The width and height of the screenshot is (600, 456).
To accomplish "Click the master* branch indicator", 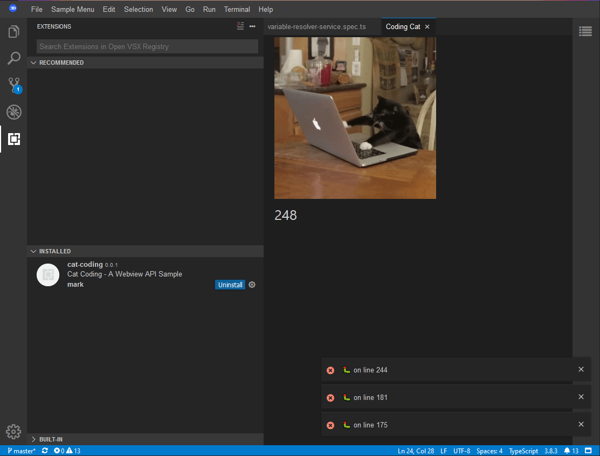I will (x=20, y=451).
